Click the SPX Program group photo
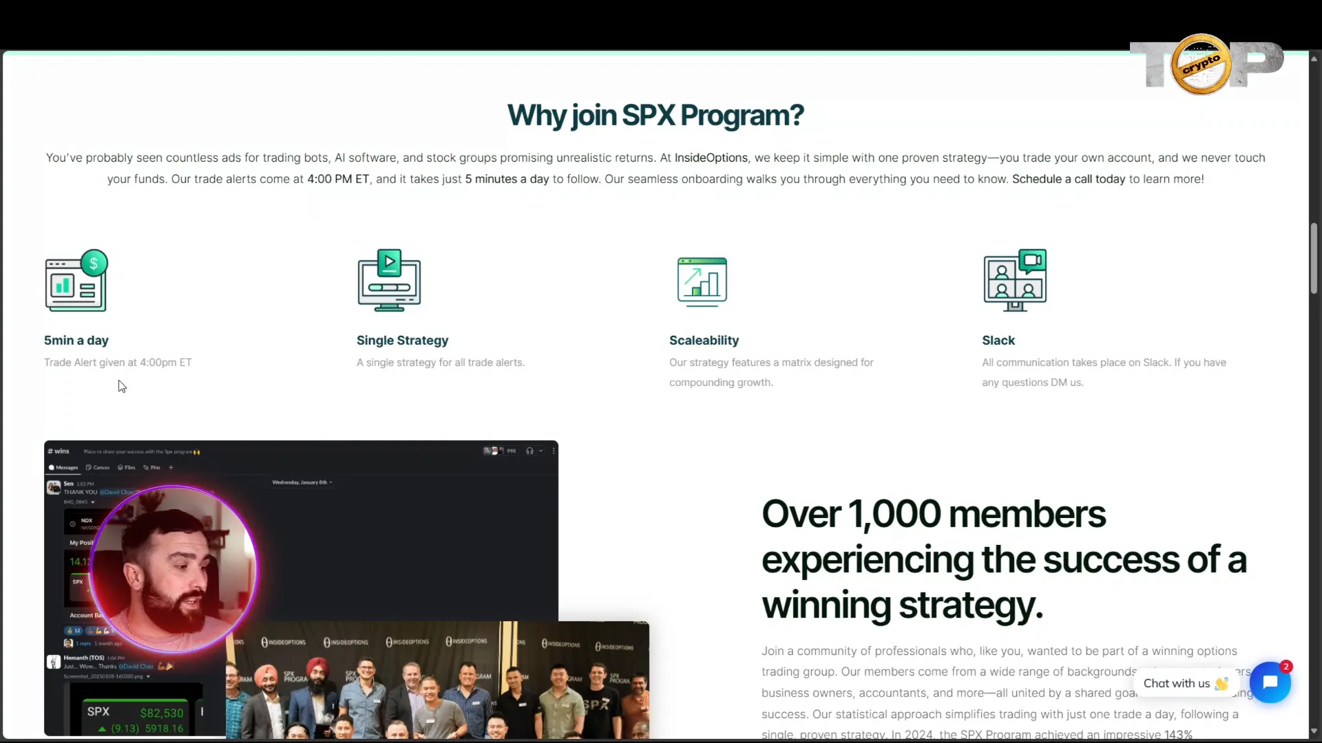This screenshot has height=743, width=1322. (x=437, y=680)
